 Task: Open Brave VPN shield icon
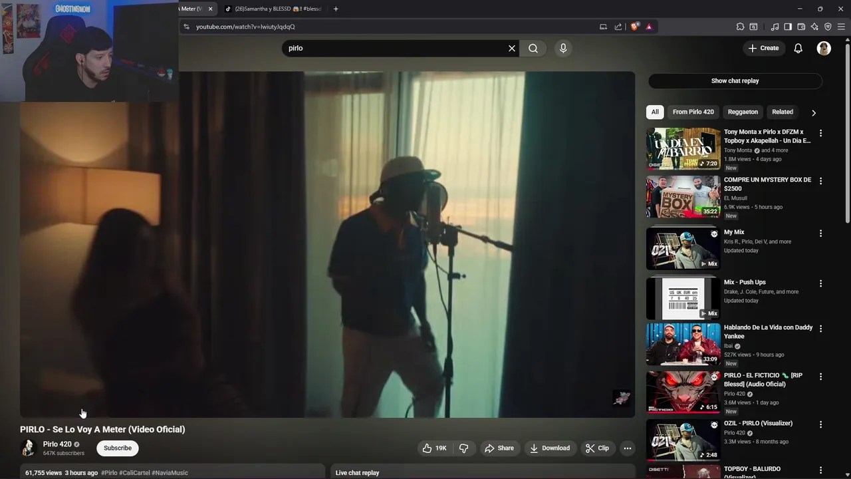coord(828,27)
